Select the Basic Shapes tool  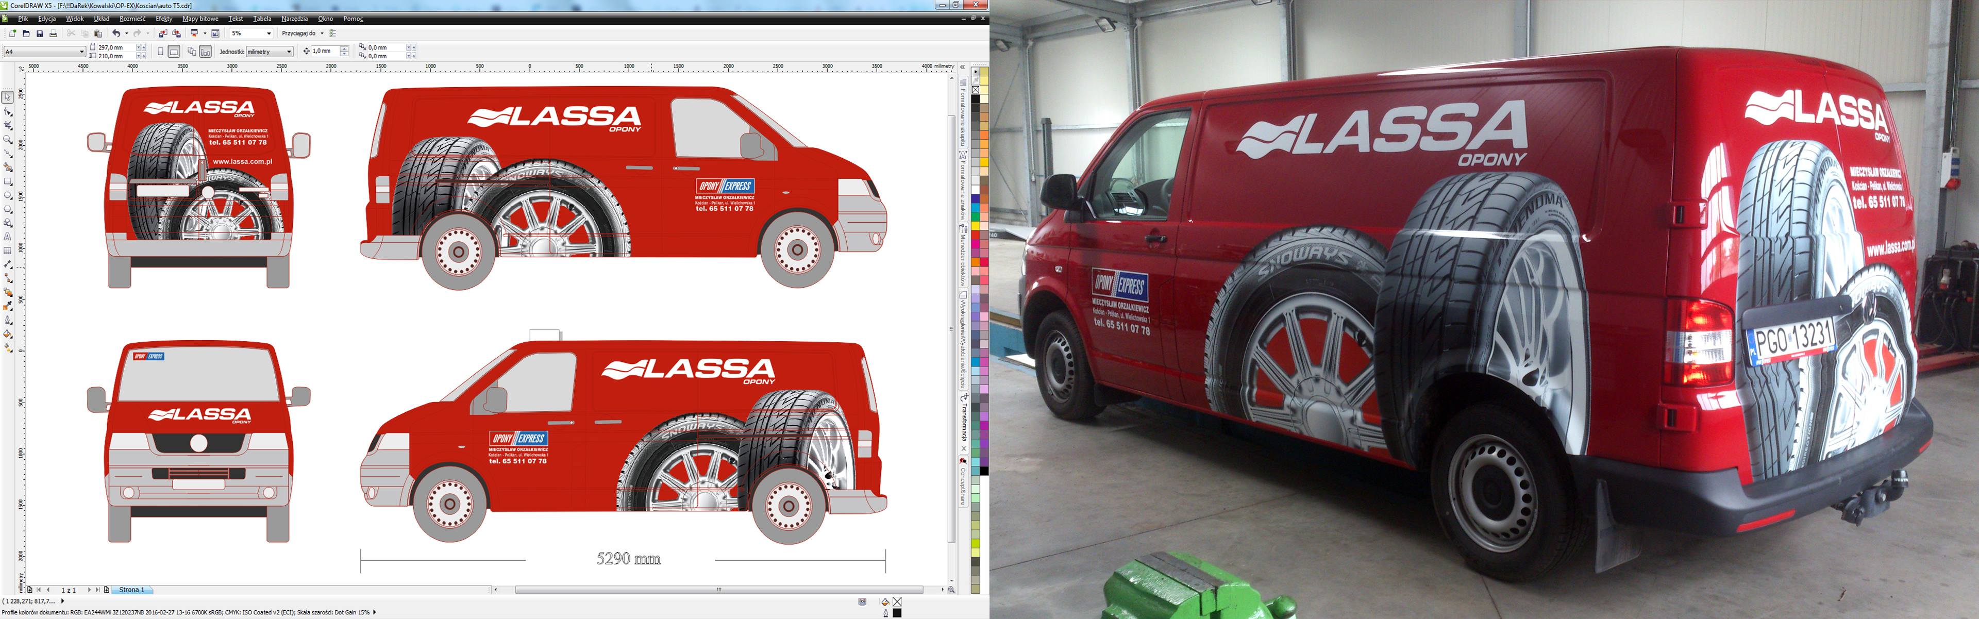click(x=8, y=223)
